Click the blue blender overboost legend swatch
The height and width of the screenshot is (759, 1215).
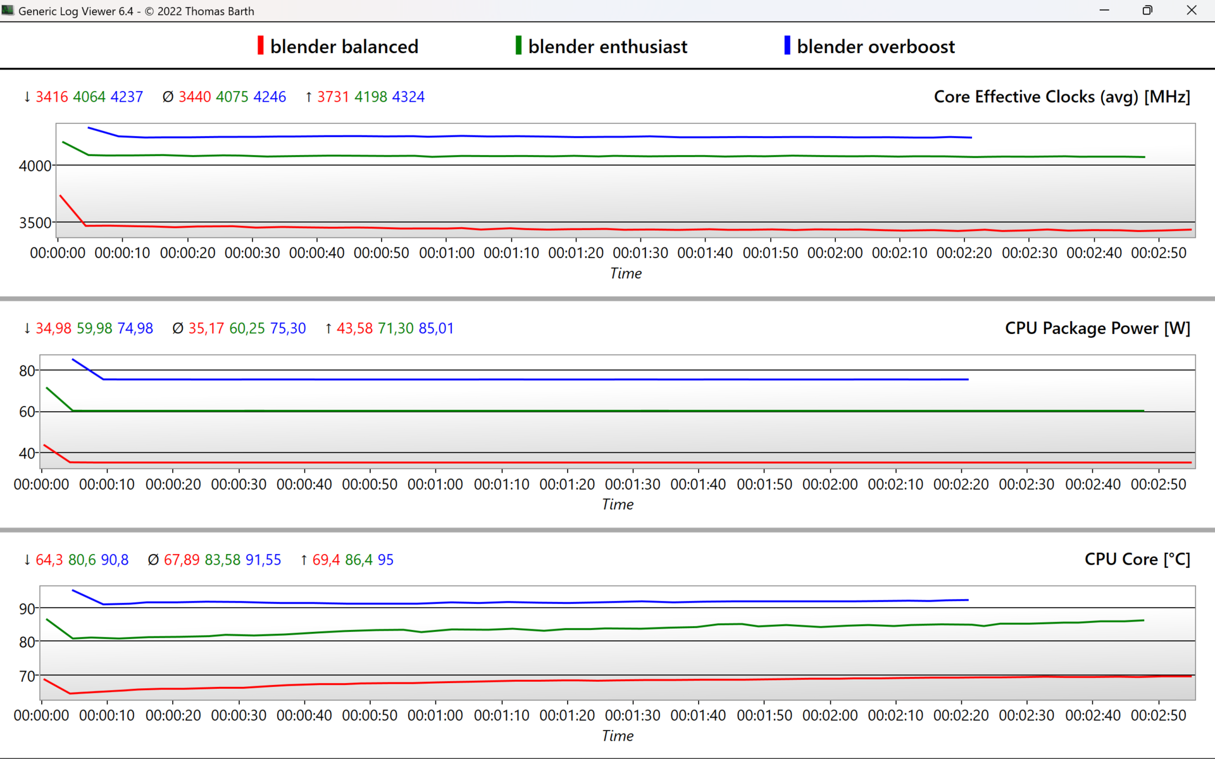(x=787, y=46)
